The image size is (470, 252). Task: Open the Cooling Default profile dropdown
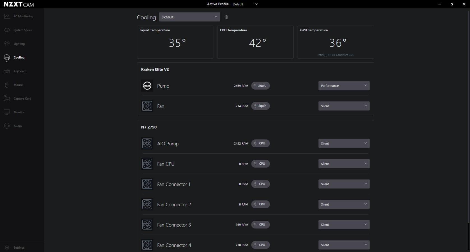coord(189,17)
